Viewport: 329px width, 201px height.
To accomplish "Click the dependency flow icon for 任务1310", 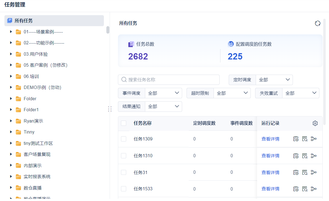I will [314, 156].
